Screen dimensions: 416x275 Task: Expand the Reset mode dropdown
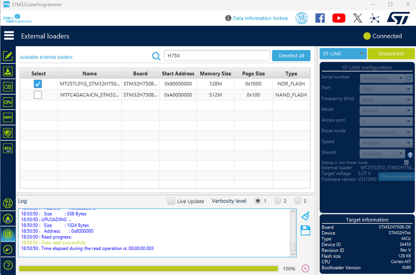click(386, 132)
